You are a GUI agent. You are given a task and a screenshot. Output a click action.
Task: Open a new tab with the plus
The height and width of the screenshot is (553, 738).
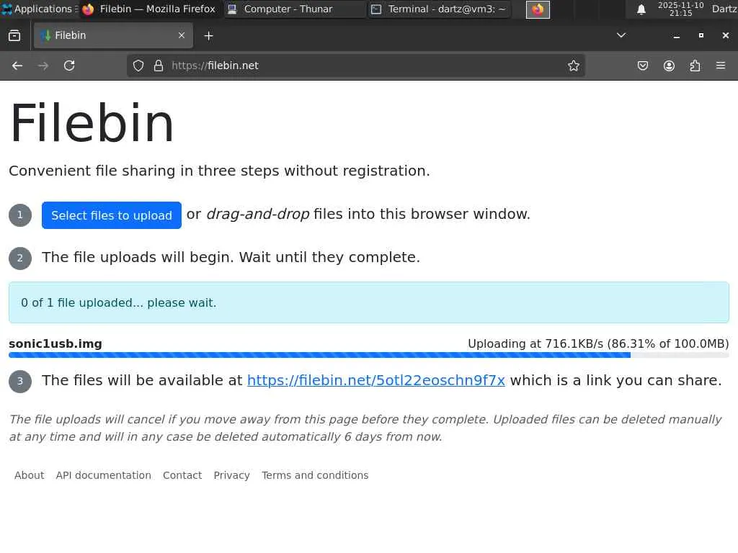click(x=208, y=36)
